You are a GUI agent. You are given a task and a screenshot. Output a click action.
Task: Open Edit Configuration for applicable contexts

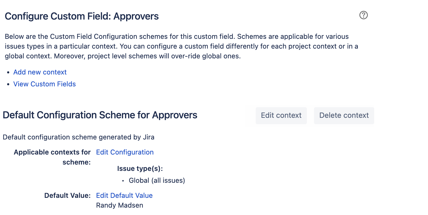click(x=125, y=152)
